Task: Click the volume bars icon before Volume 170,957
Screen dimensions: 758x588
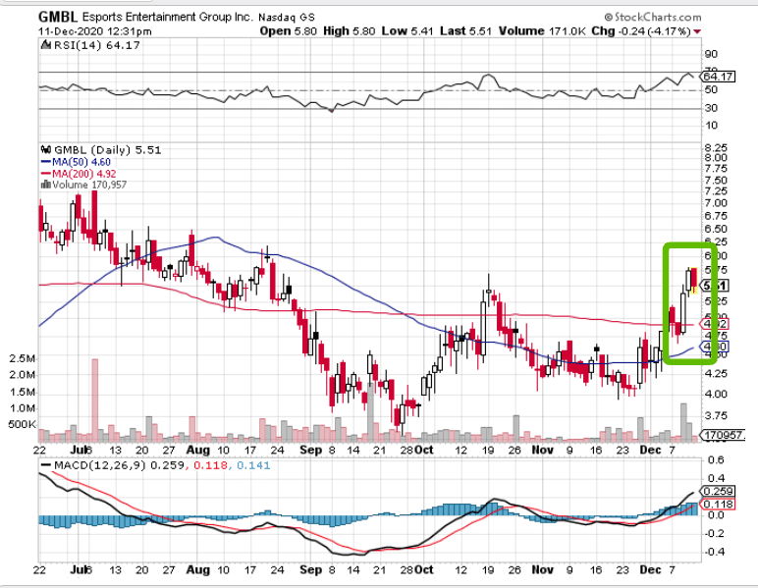Action: (46, 185)
